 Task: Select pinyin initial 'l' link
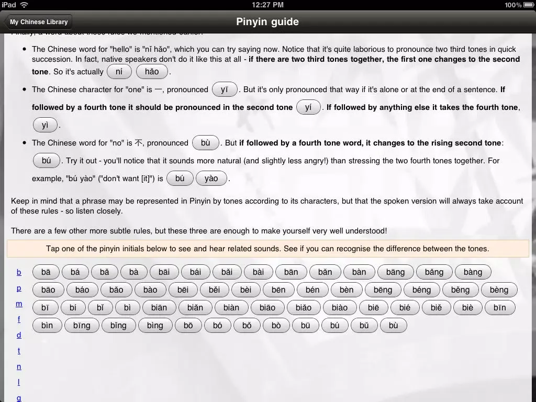(19, 382)
